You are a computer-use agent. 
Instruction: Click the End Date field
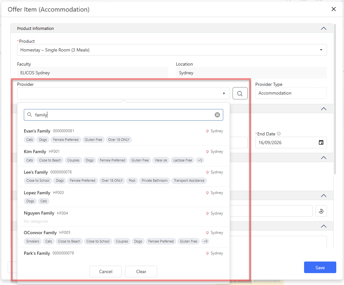pos(291,142)
